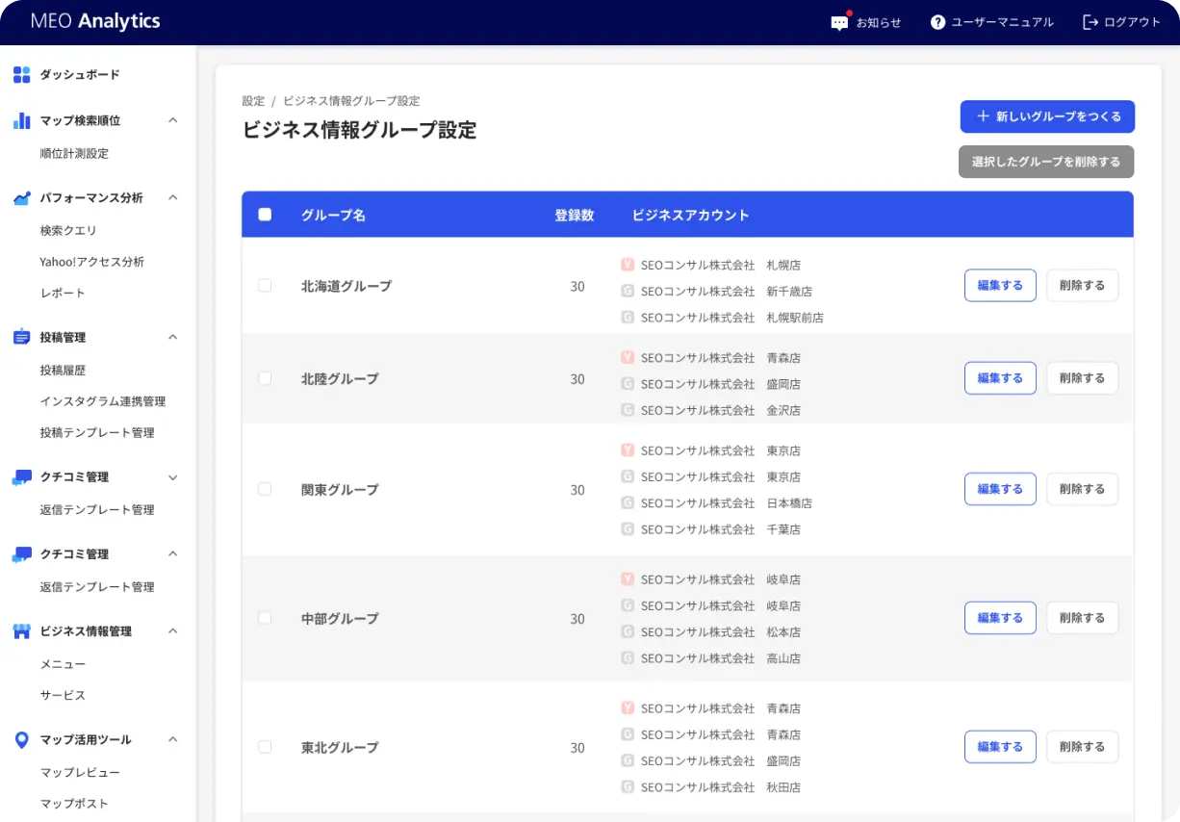Click the お知らせ notification icon

pyautogui.click(x=839, y=21)
